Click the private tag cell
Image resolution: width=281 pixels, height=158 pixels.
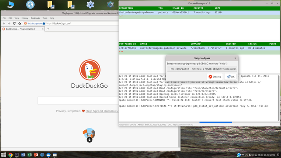(x=163, y=13)
